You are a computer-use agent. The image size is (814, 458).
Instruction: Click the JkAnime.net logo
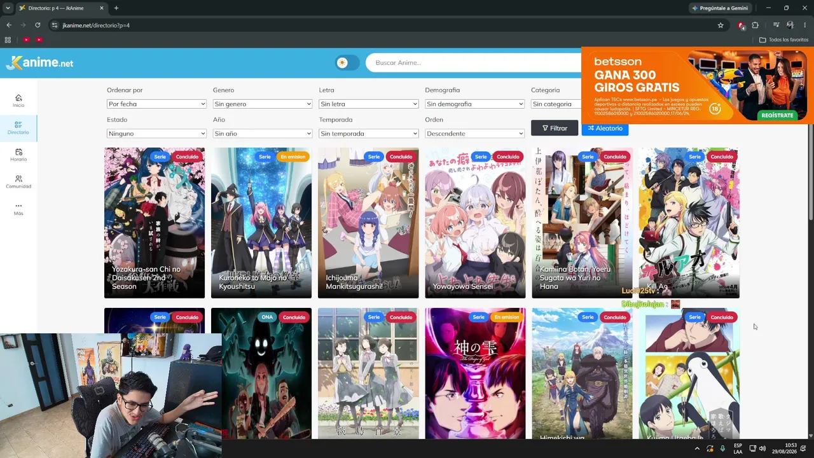tap(39, 62)
